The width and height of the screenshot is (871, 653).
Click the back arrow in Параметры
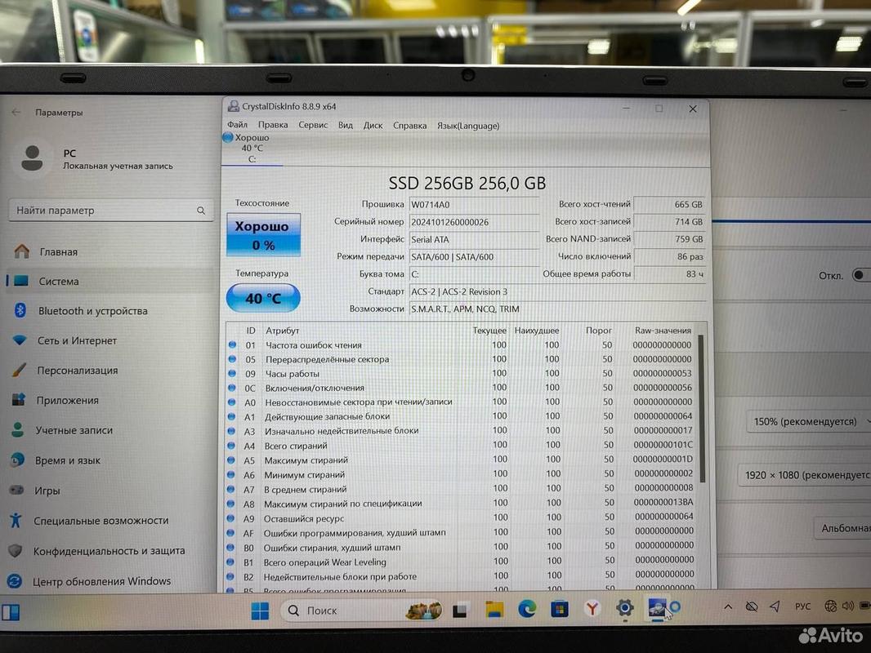click(16, 113)
